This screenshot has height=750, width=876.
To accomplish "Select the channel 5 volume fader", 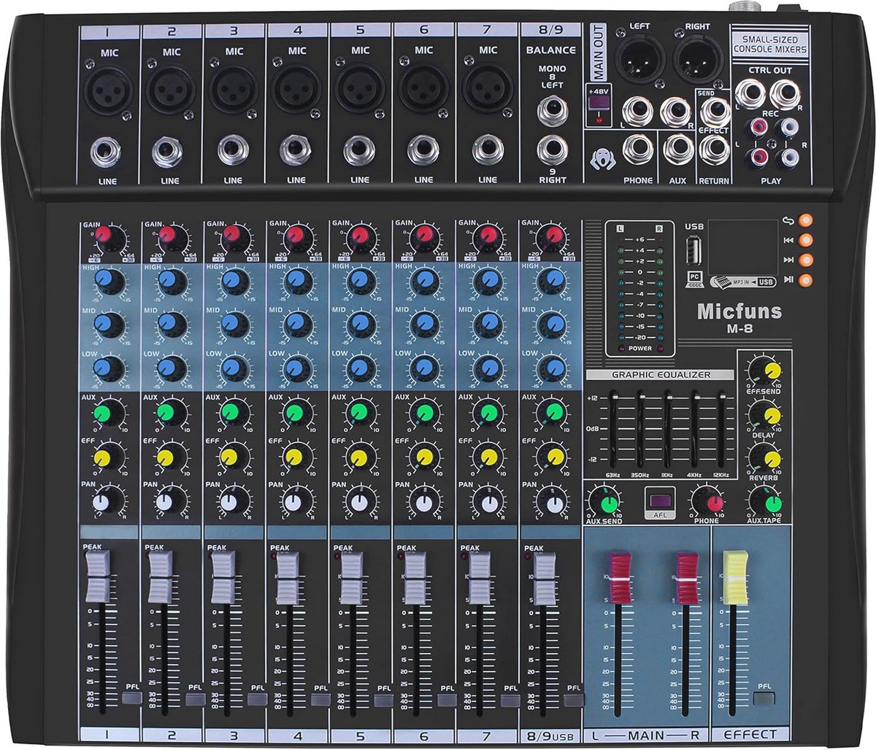I will pos(352,577).
